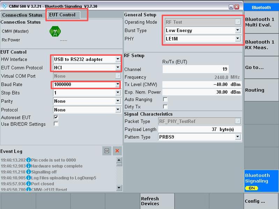This screenshot has width=279, height=209.
Task: Click info icon beside Log Files uploading entry
Action: click(x=29, y=178)
